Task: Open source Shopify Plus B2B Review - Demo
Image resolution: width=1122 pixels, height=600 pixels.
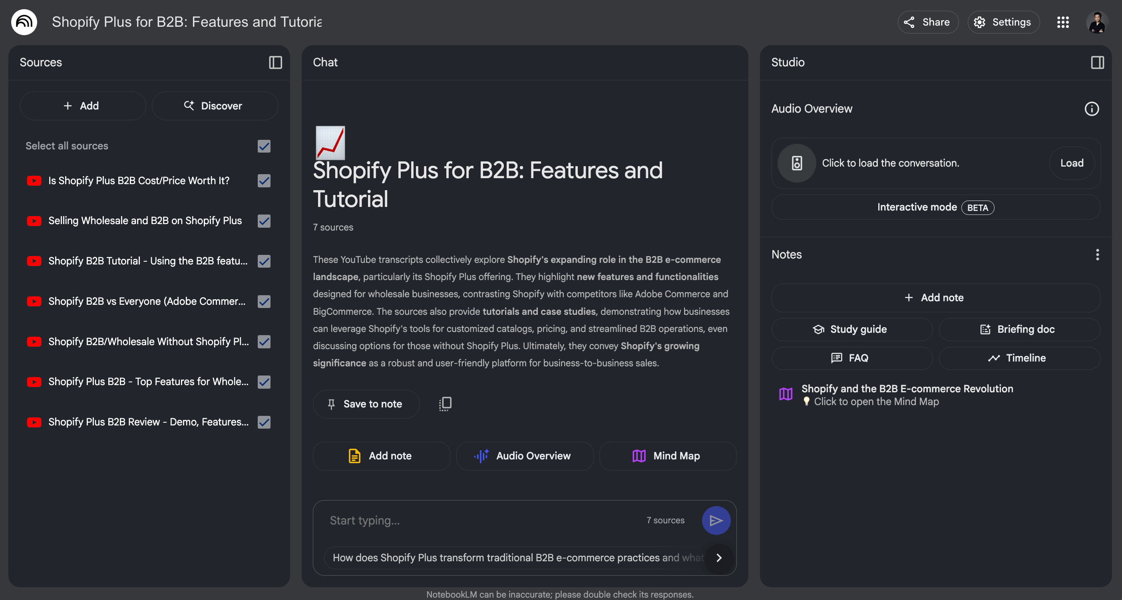Action: (149, 422)
